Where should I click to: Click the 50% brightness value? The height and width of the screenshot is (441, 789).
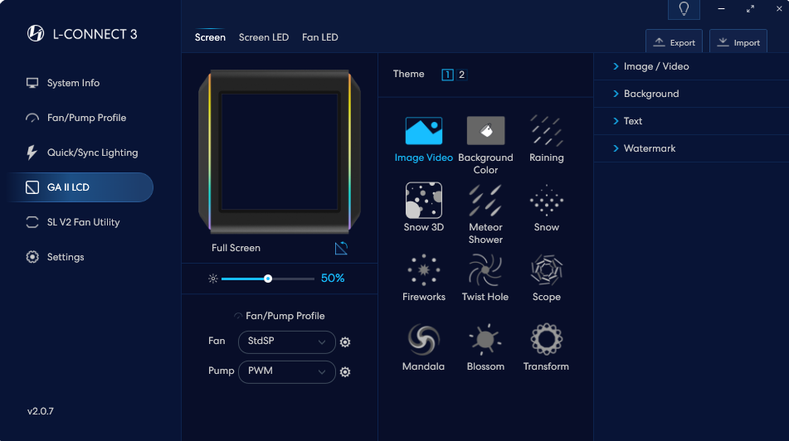coord(333,278)
